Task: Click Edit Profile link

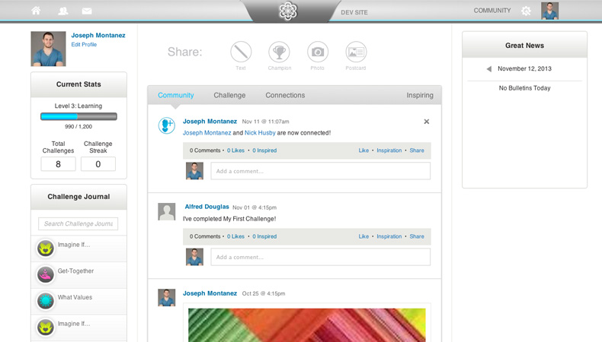Action: click(84, 44)
